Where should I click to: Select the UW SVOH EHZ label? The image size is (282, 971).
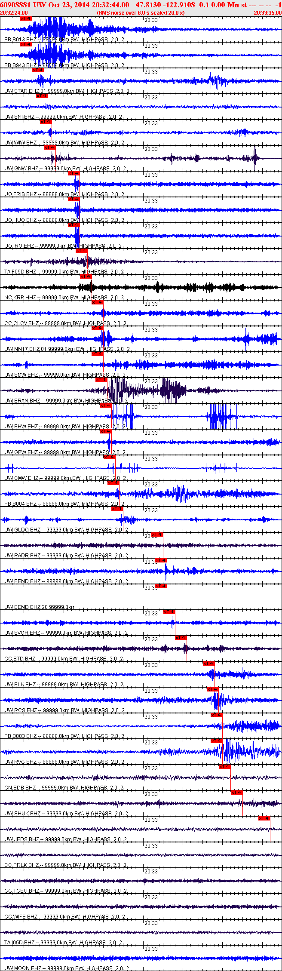coord(66,633)
